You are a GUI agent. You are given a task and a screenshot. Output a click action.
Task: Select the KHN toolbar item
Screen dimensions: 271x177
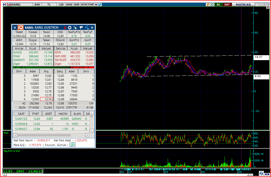click(69, 4)
